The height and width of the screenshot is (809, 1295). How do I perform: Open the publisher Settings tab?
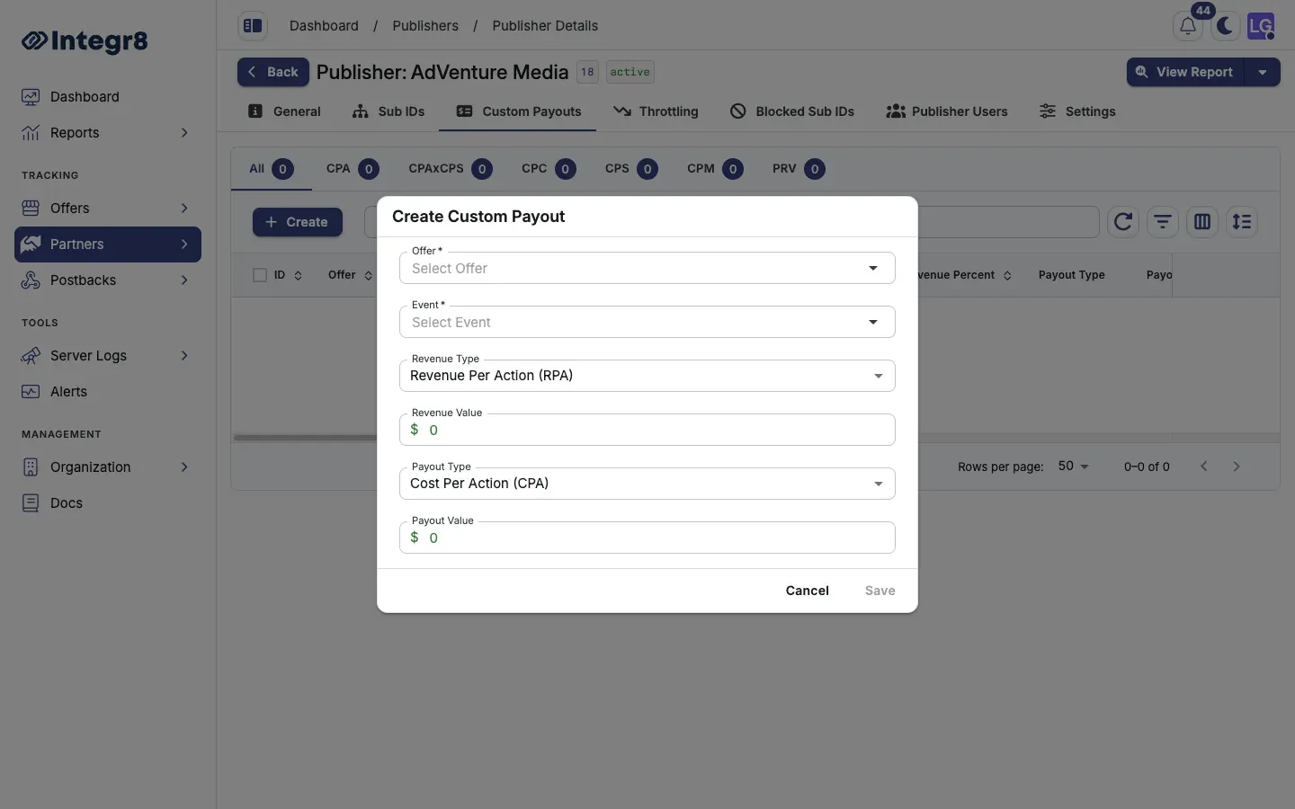coord(1077,111)
